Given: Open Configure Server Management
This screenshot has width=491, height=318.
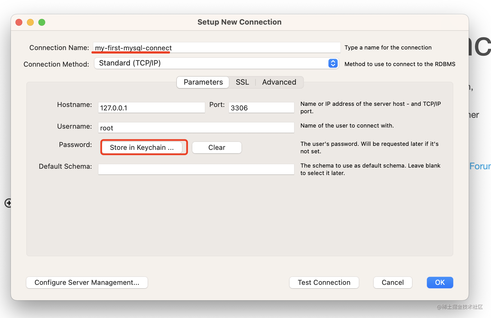Looking at the screenshot, I should click(87, 283).
